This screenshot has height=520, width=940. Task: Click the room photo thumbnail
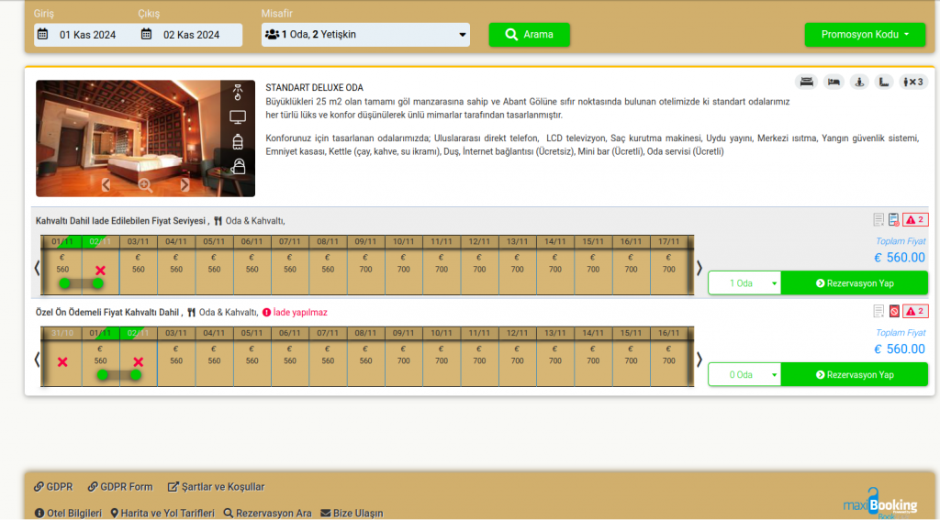[x=145, y=138]
